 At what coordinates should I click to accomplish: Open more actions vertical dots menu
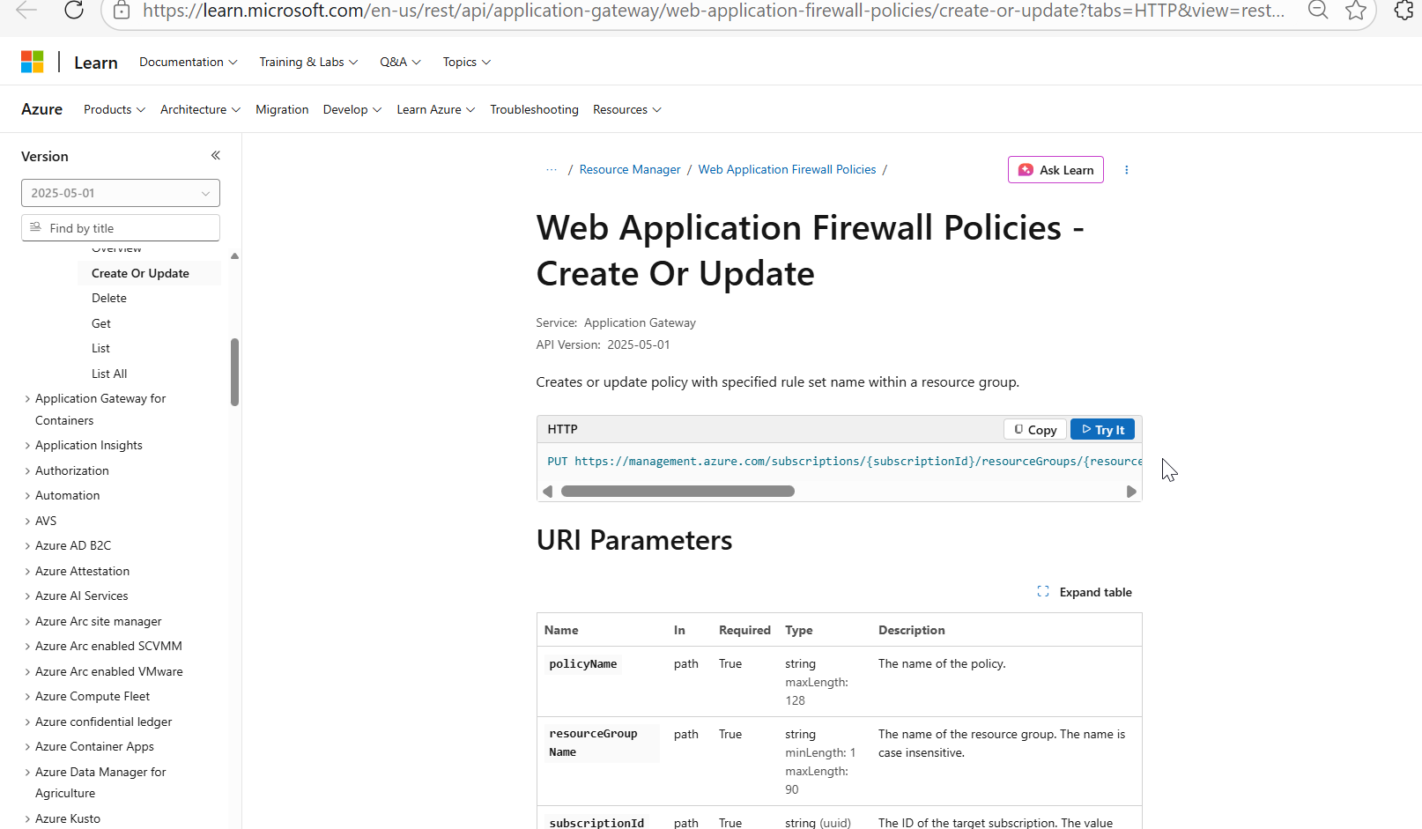(1126, 170)
